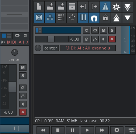Toggle item grouping toolbar button
136x134 pixels.
tap(50, 18)
